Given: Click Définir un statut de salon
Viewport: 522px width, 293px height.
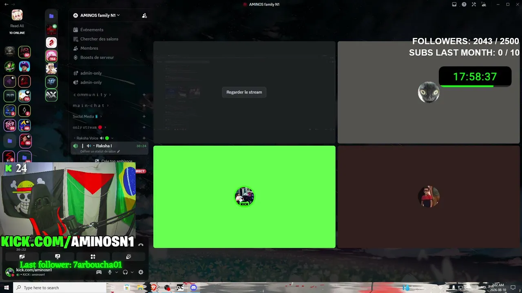Looking at the screenshot, I should (x=100, y=151).
